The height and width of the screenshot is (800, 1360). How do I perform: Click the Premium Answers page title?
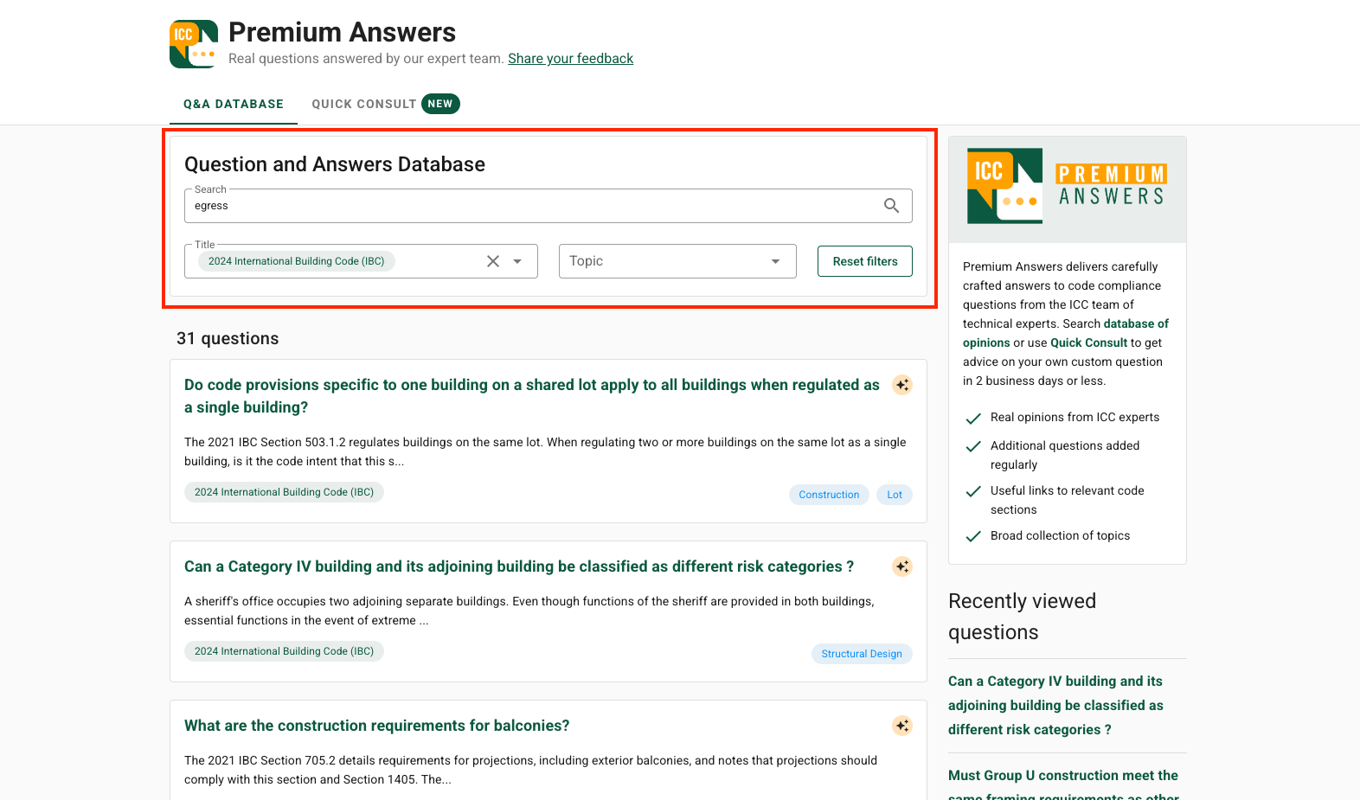click(342, 32)
